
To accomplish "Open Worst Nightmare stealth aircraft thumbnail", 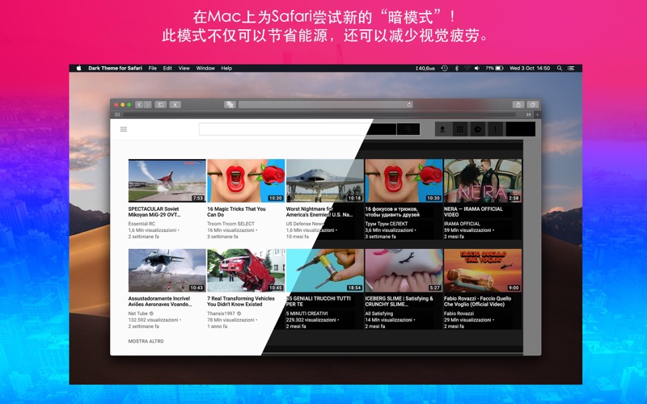I will [x=325, y=180].
